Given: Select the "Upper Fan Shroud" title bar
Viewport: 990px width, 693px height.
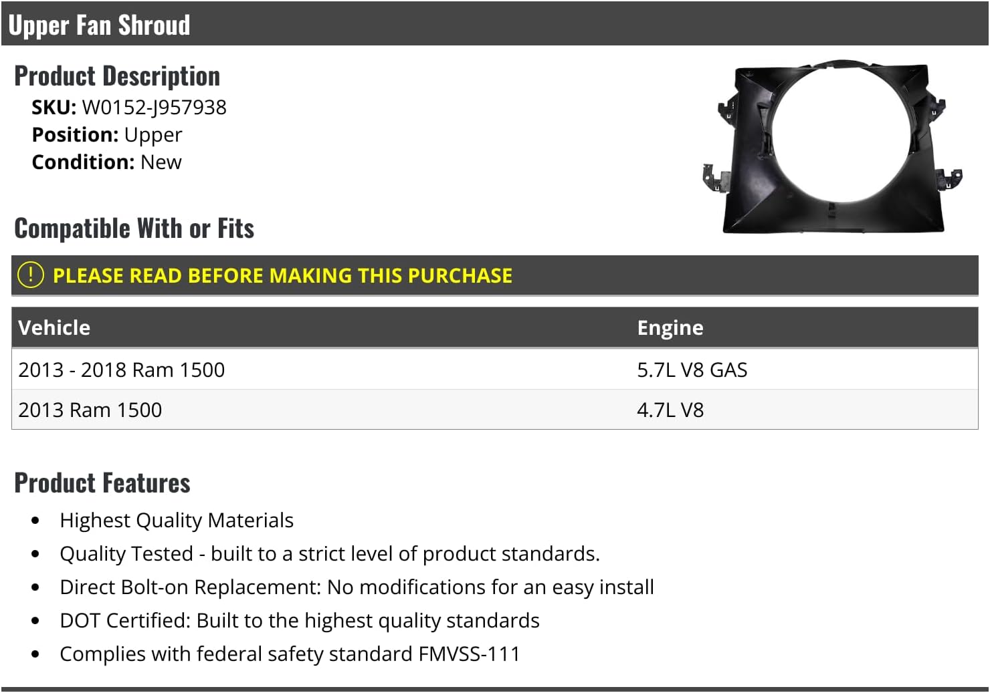Looking at the screenshot, I should click(99, 25).
